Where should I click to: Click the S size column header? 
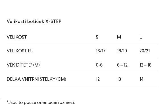point(97,37)
